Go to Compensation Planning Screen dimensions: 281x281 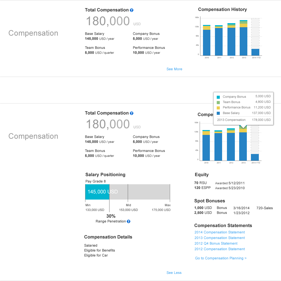point(221,258)
